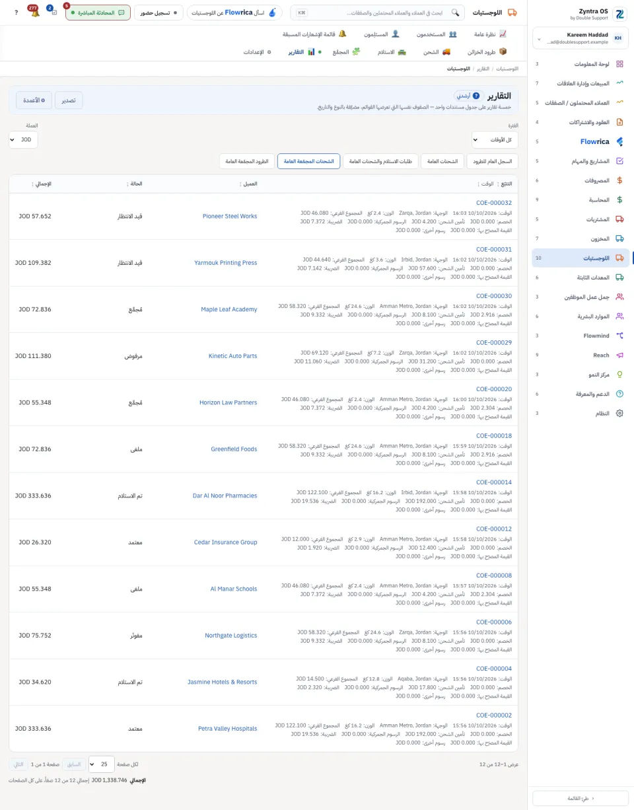Viewport: 634px width, 810px height.
Task: Open the Growth Center lightbulb icon
Action: 619,374
